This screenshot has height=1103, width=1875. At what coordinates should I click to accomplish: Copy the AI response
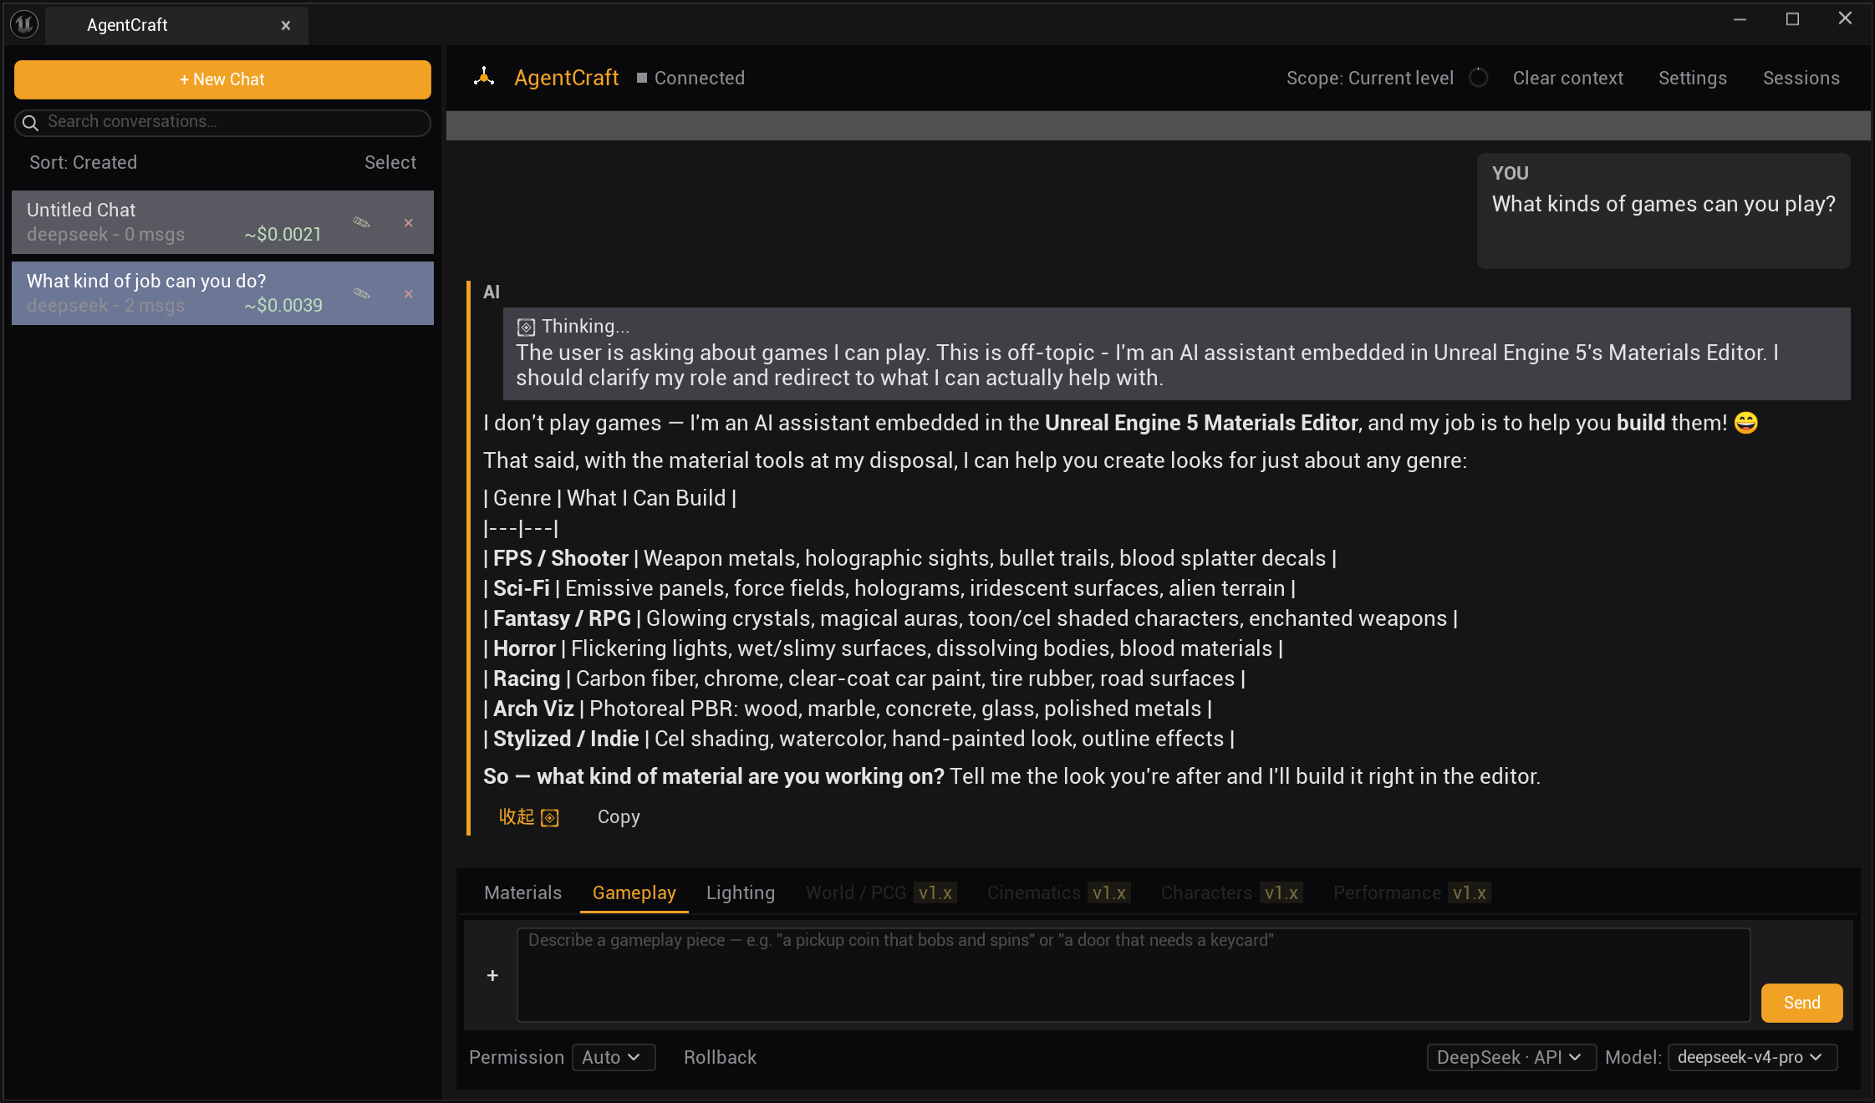tap(619, 817)
